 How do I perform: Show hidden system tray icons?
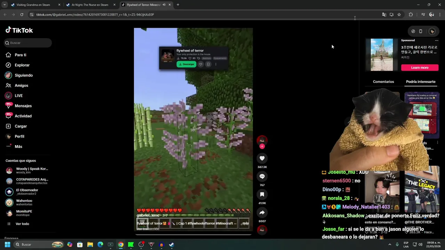click(x=389, y=244)
